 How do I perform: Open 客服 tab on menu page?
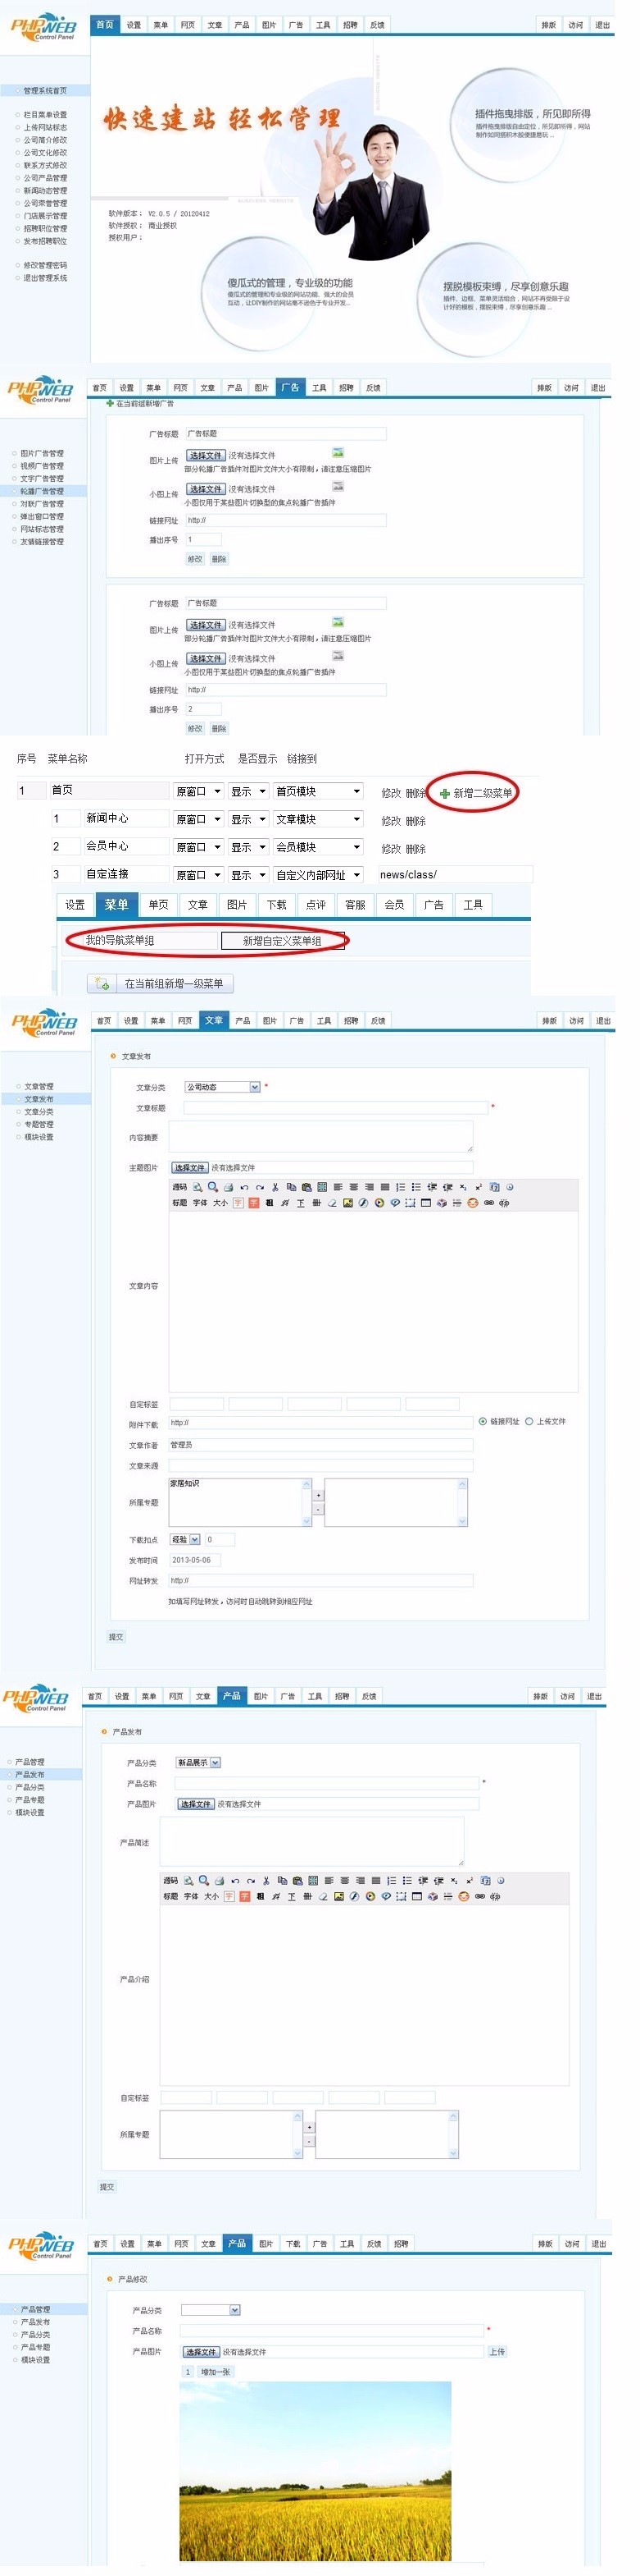tap(355, 904)
